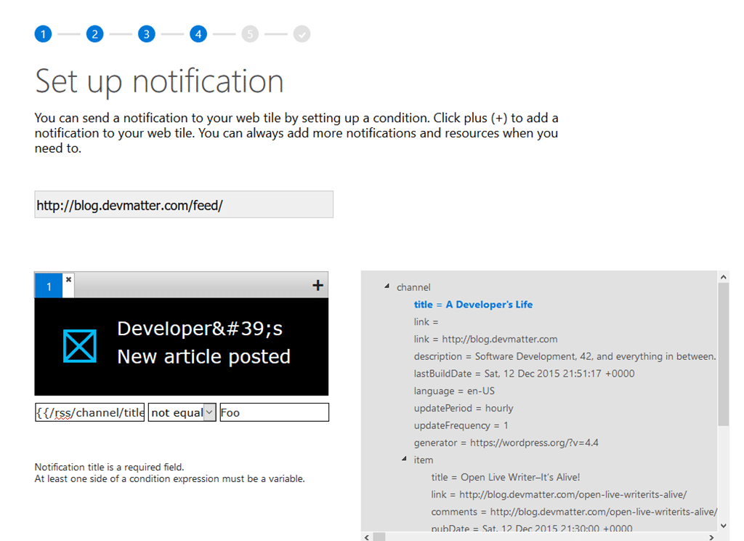Add a new notification with plus icon
This screenshot has width=744, height=541.
pos(318,286)
